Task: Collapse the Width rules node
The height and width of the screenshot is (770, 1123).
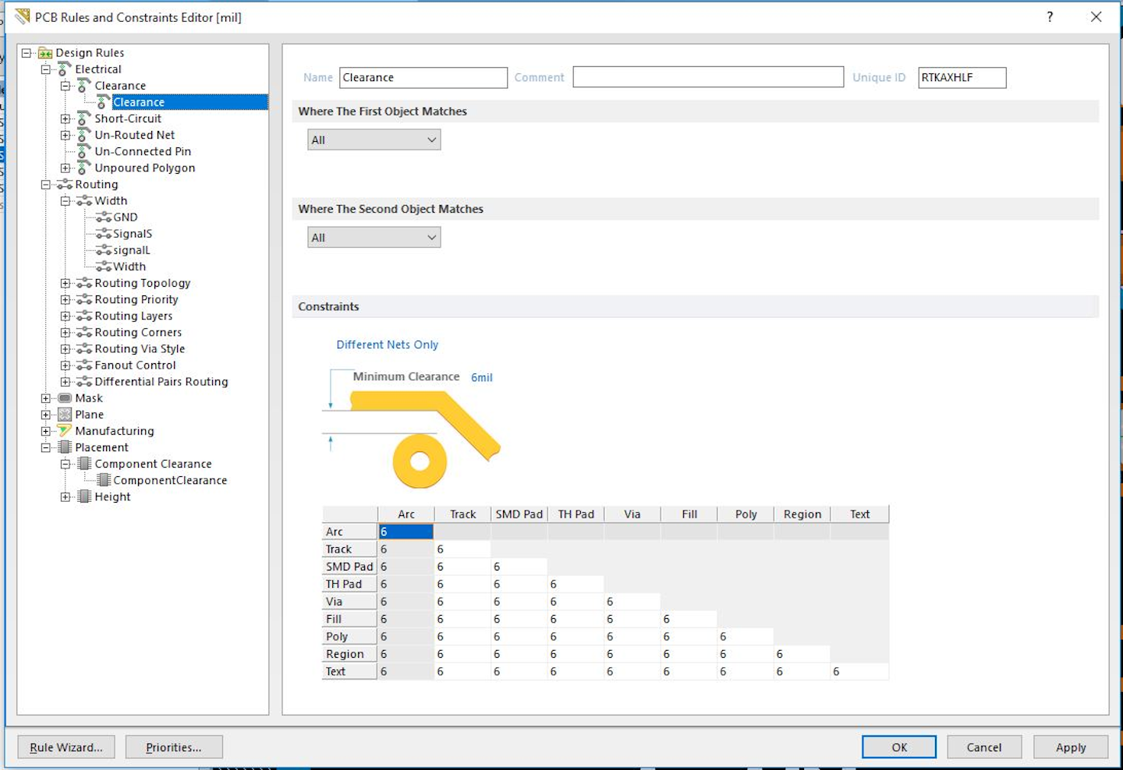Action: [x=66, y=201]
